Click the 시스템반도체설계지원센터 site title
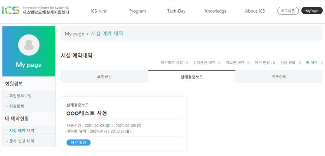 click(x=46, y=12)
